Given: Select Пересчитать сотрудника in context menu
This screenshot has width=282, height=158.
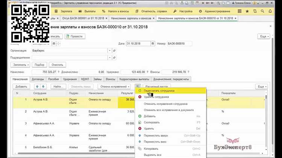Looking at the screenshot, I should point(170,91).
